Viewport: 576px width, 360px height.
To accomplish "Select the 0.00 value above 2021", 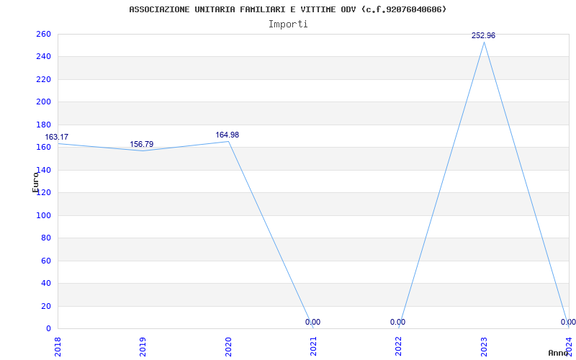I will [x=312, y=322].
